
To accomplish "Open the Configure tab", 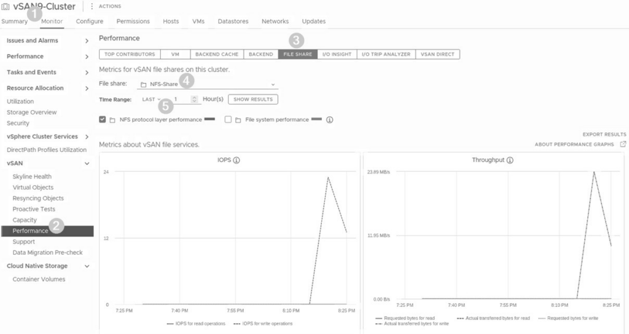I will point(90,22).
